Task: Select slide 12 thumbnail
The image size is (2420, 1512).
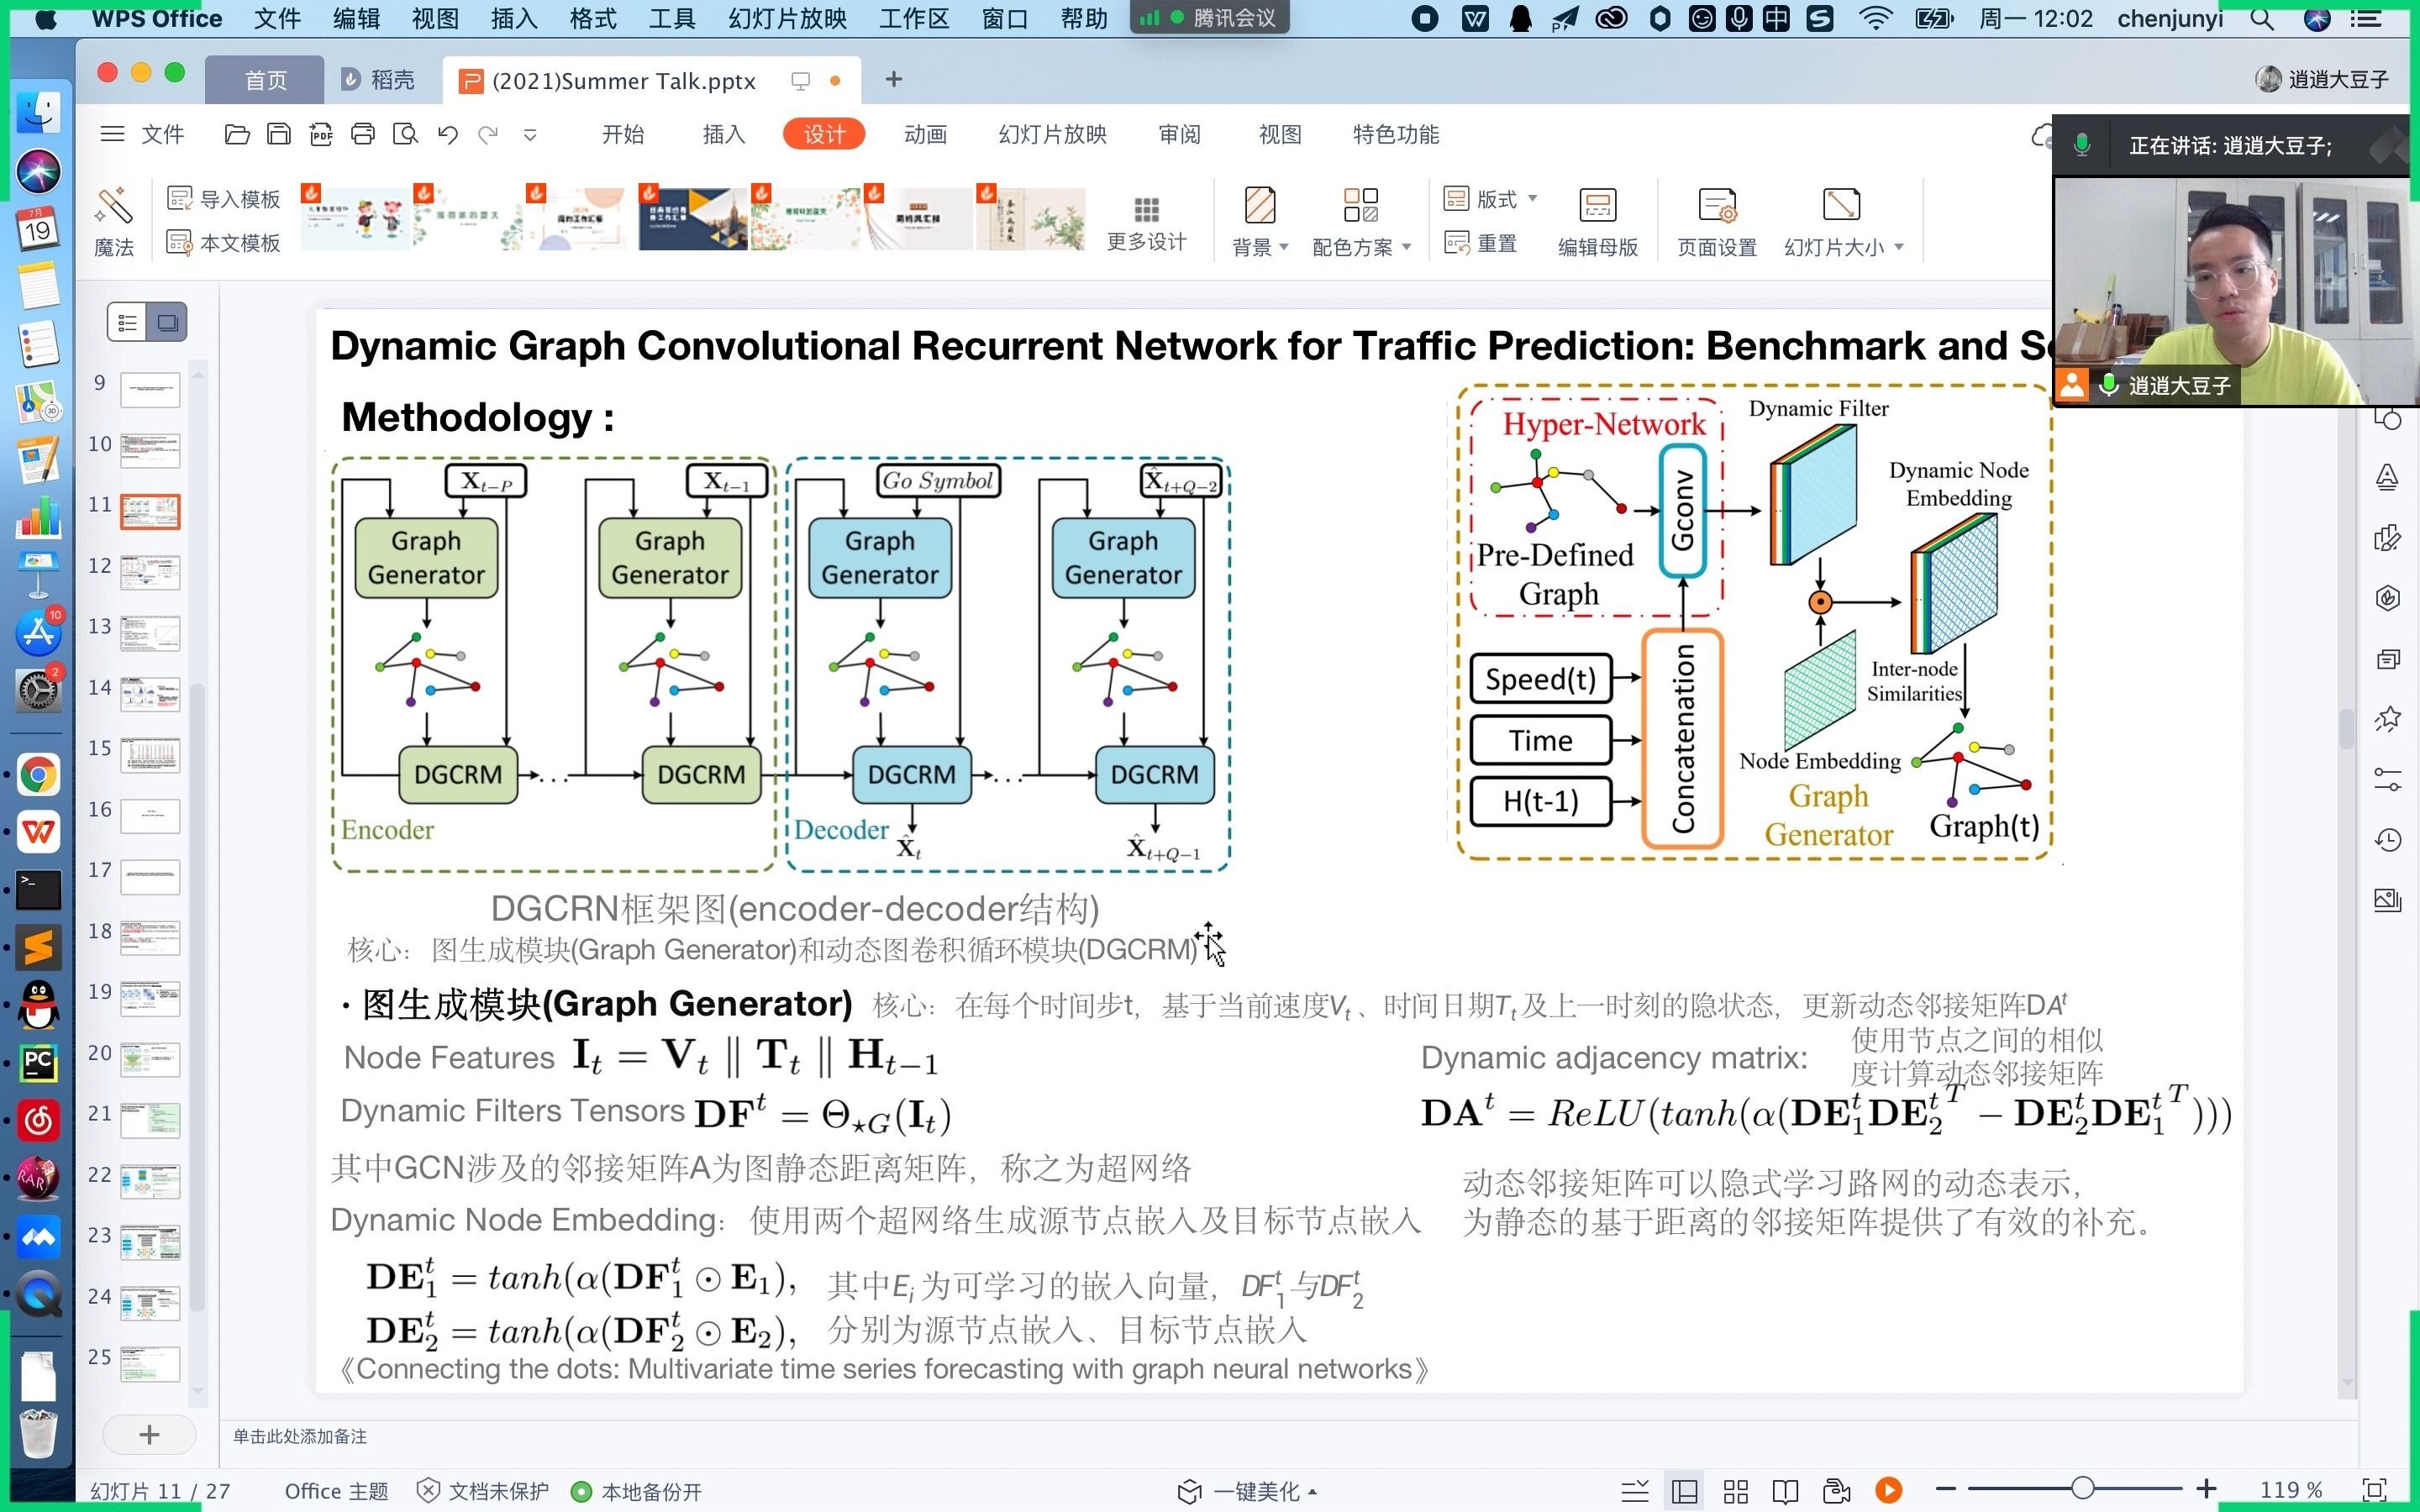Action: (x=150, y=572)
